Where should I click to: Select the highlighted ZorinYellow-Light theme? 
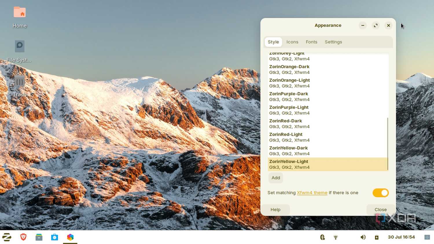[x=328, y=164]
